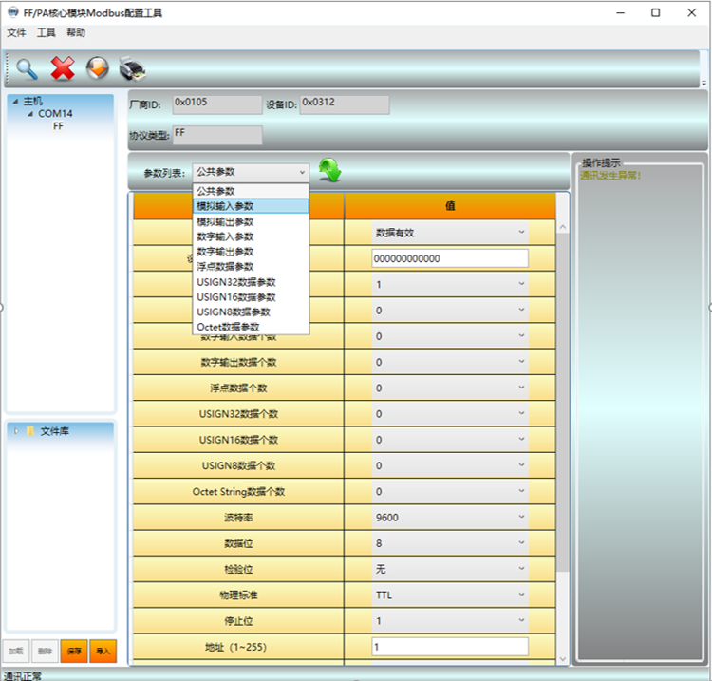Screen dimensions: 712x681
Task: Open the 工具 menu
Action: click(x=46, y=32)
